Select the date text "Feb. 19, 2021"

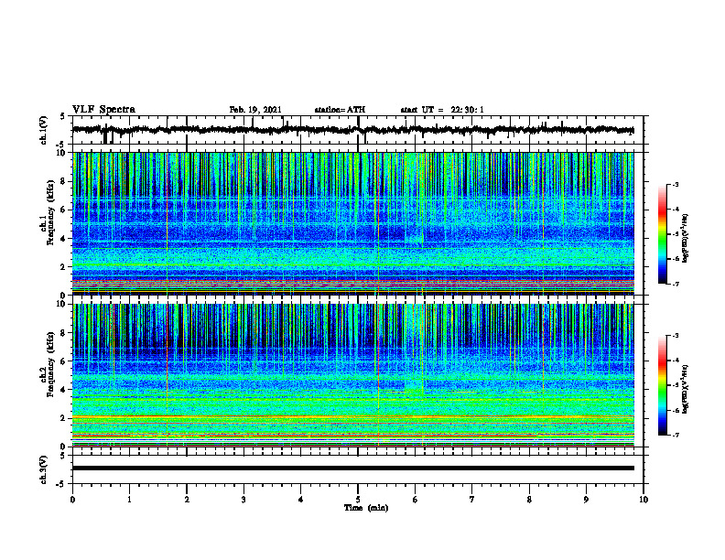point(255,110)
